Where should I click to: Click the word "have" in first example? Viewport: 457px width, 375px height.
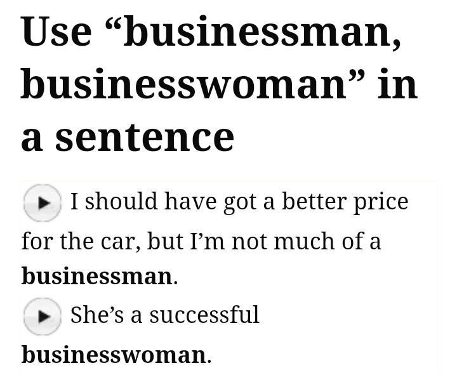pyautogui.click(x=191, y=202)
